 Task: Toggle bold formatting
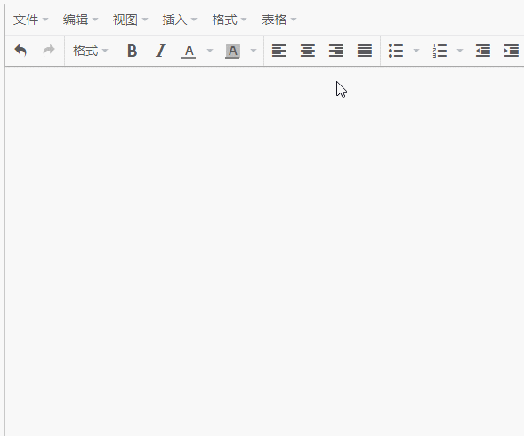(x=133, y=51)
